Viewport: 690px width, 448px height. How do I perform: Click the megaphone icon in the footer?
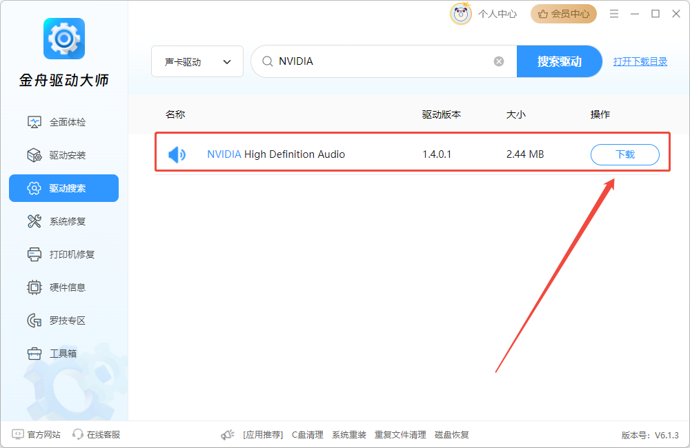click(x=228, y=435)
